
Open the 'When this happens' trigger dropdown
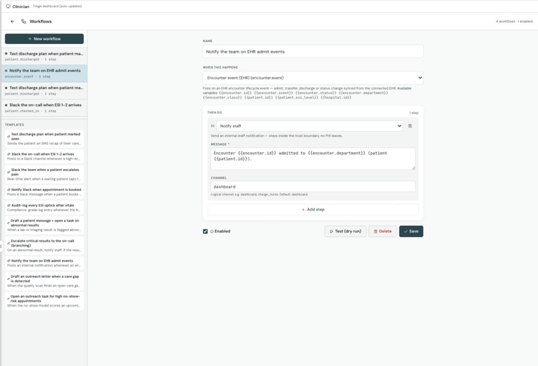(312, 77)
